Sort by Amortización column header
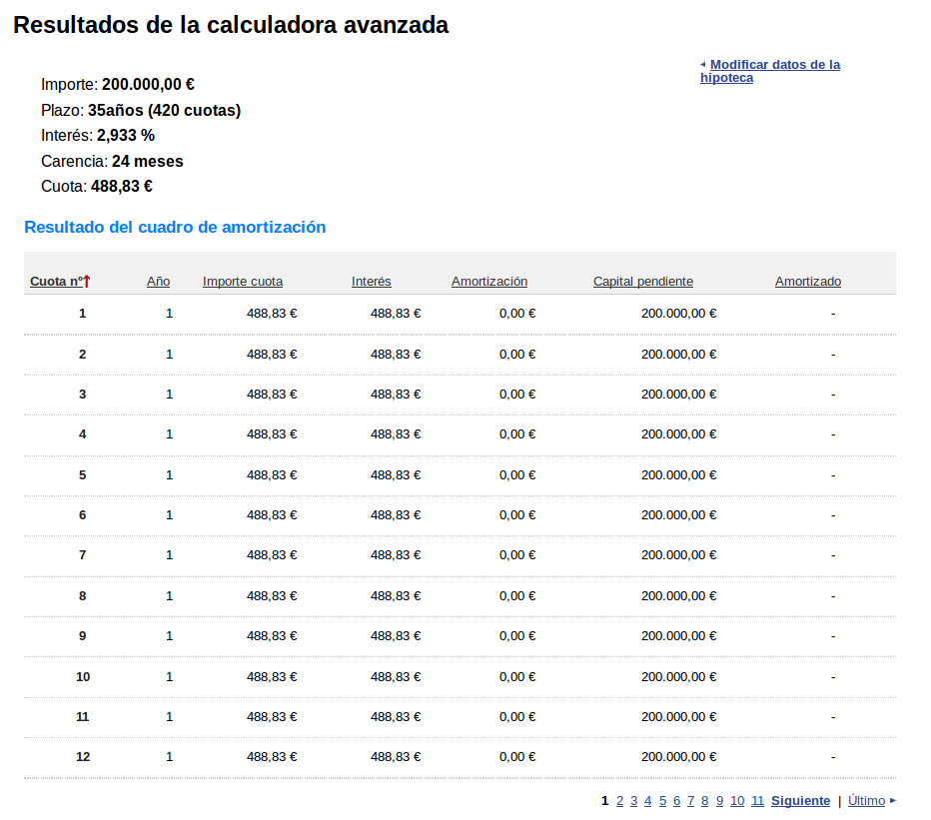This screenshot has height=820, width=931. (x=488, y=282)
